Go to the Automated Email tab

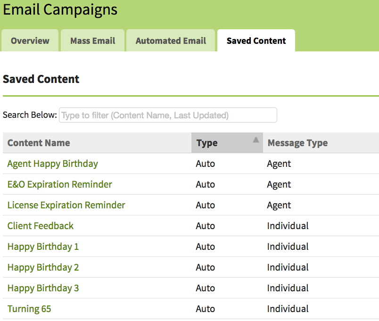click(171, 41)
